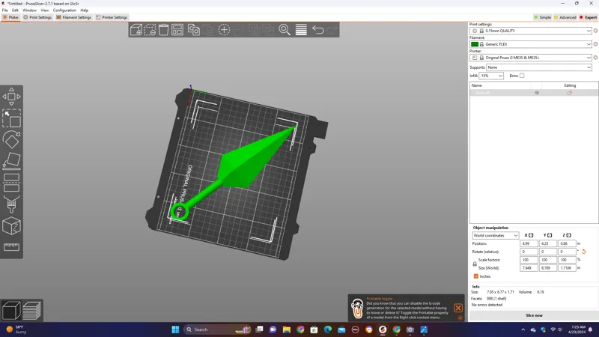Toggle the X axis mirror button
The image size is (599, 337).
tap(531, 235)
